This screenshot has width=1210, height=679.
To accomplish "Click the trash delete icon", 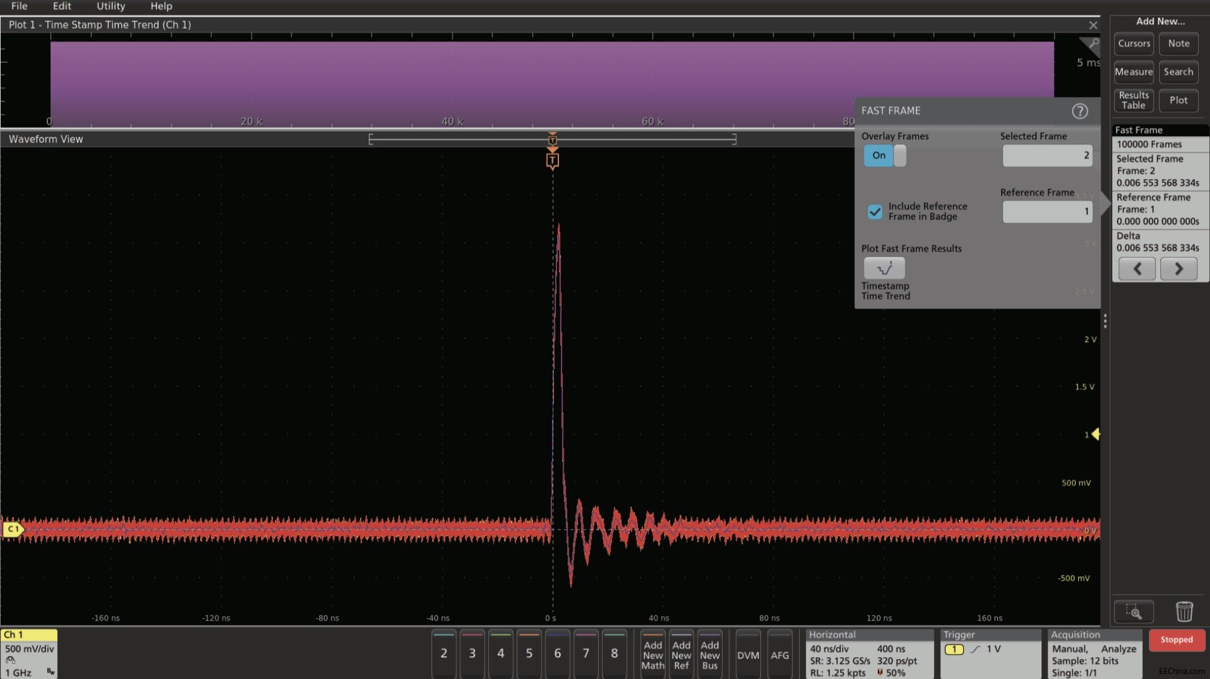I will (x=1184, y=612).
